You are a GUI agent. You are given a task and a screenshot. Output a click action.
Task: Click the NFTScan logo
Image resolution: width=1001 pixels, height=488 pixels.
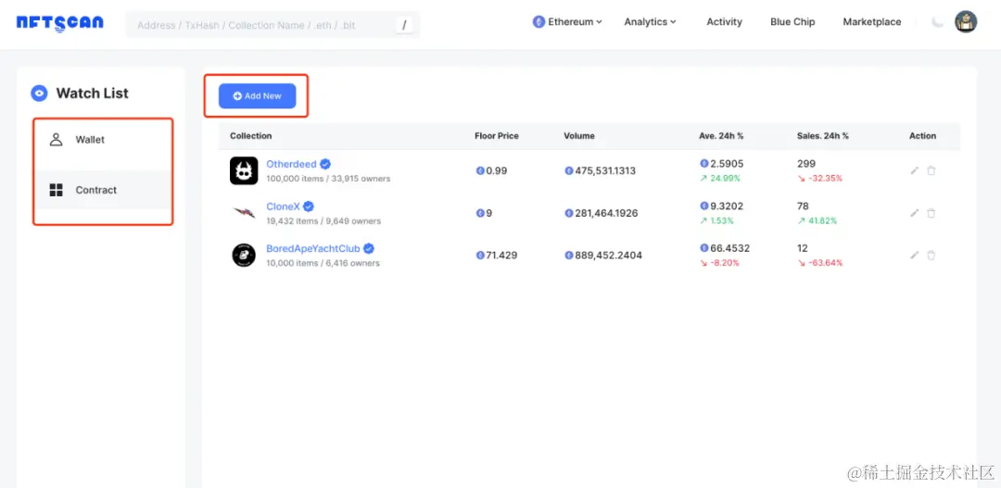(59, 22)
